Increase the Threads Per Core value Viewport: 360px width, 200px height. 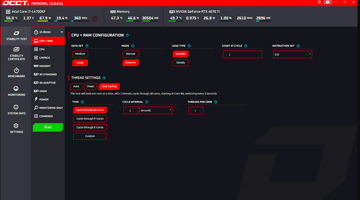pyautogui.click(x=191, y=109)
